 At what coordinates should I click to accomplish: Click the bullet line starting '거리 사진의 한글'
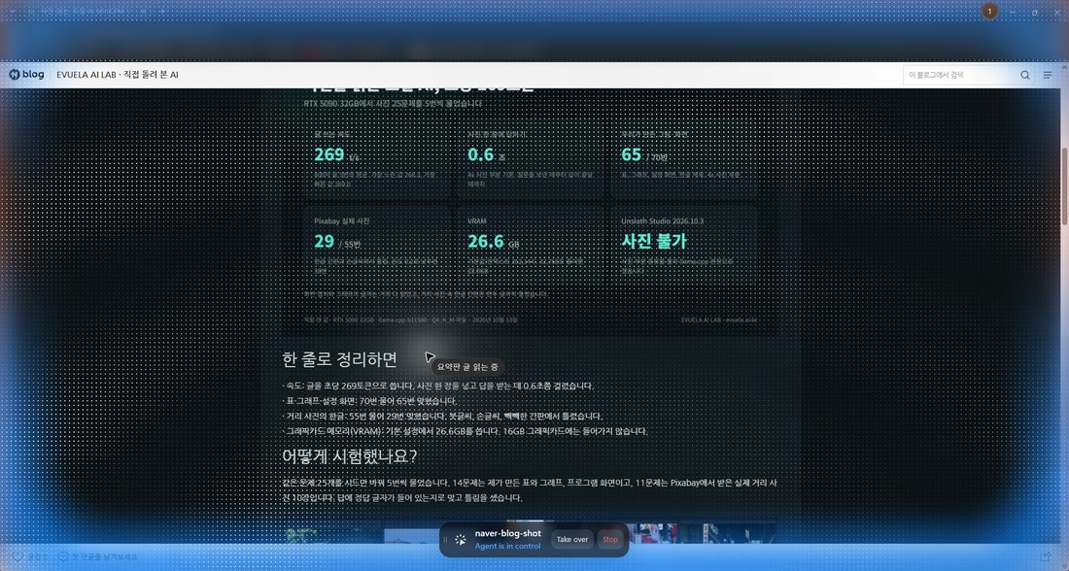(442, 416)
